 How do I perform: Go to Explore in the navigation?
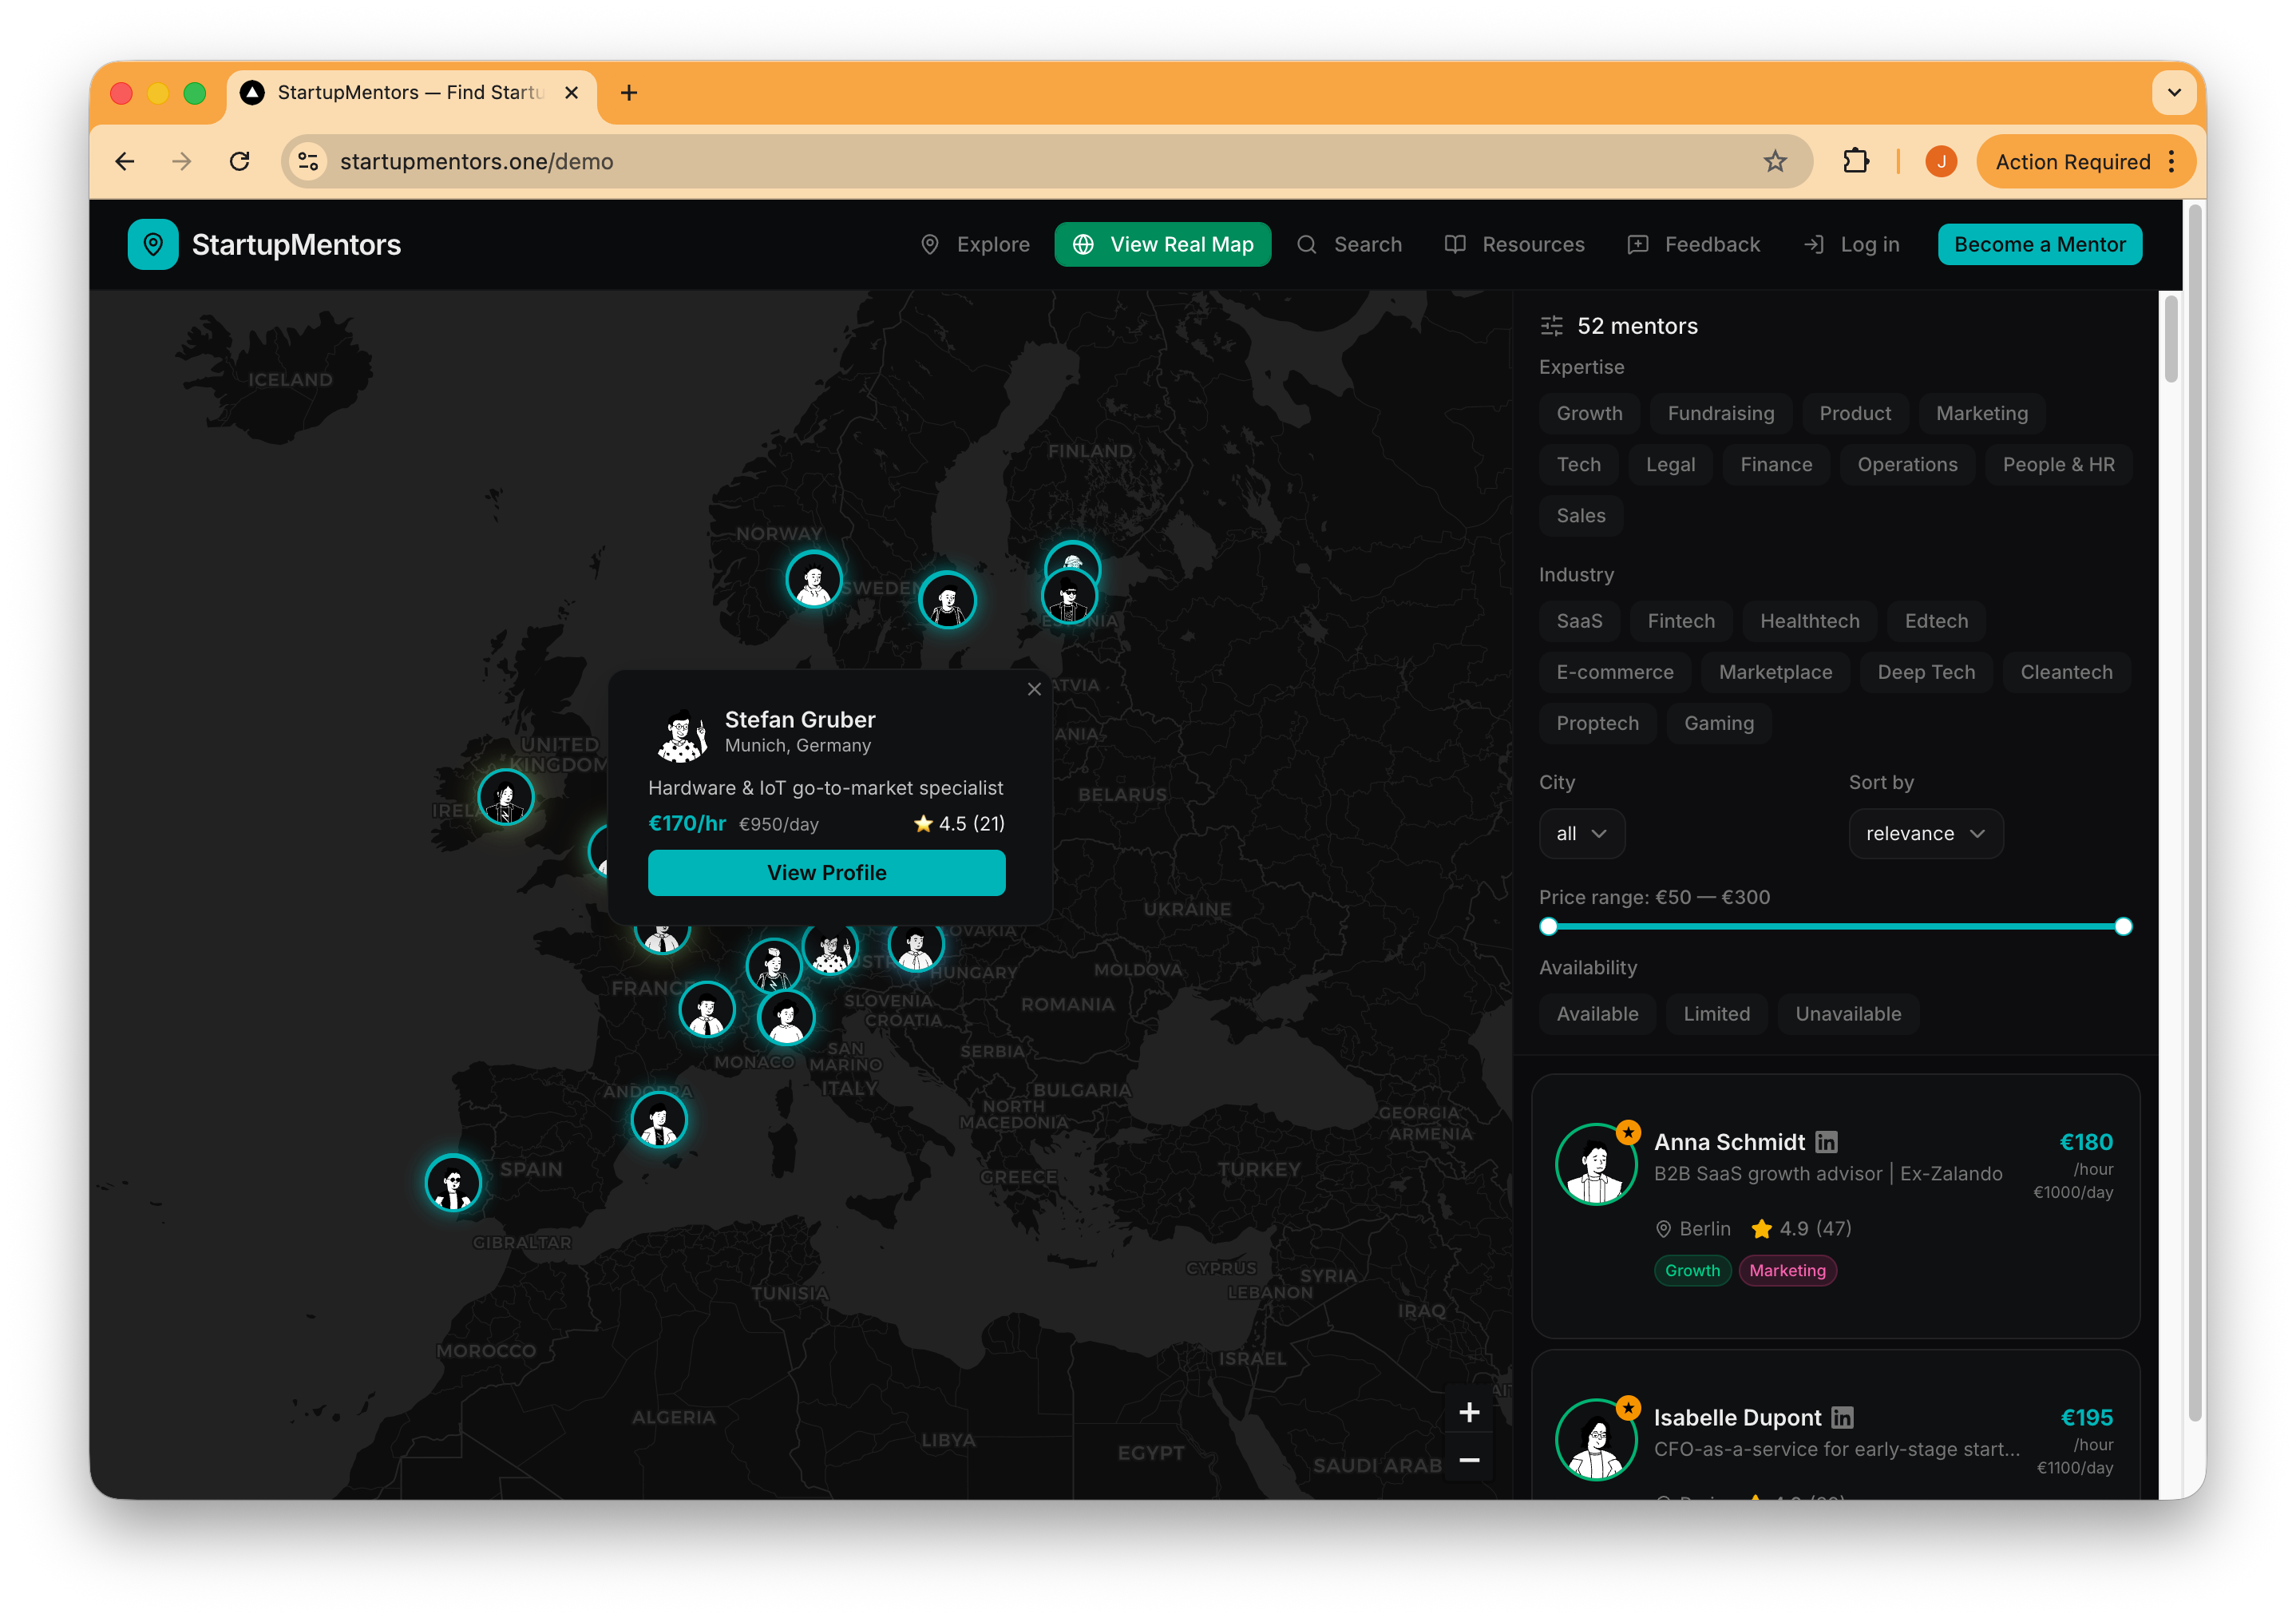pos(974,244)
